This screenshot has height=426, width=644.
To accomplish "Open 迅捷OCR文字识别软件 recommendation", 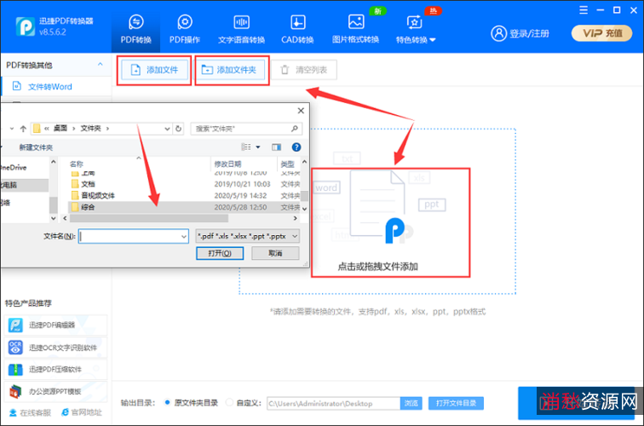I will click(x=55, y=348).
